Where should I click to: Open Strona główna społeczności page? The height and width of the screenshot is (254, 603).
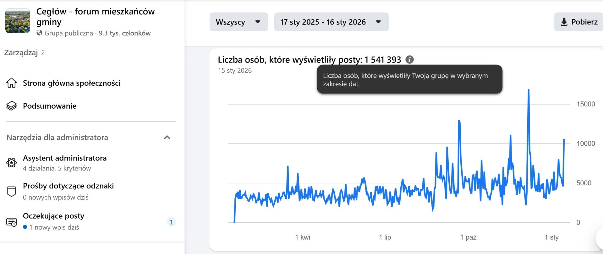pos(72,83)
